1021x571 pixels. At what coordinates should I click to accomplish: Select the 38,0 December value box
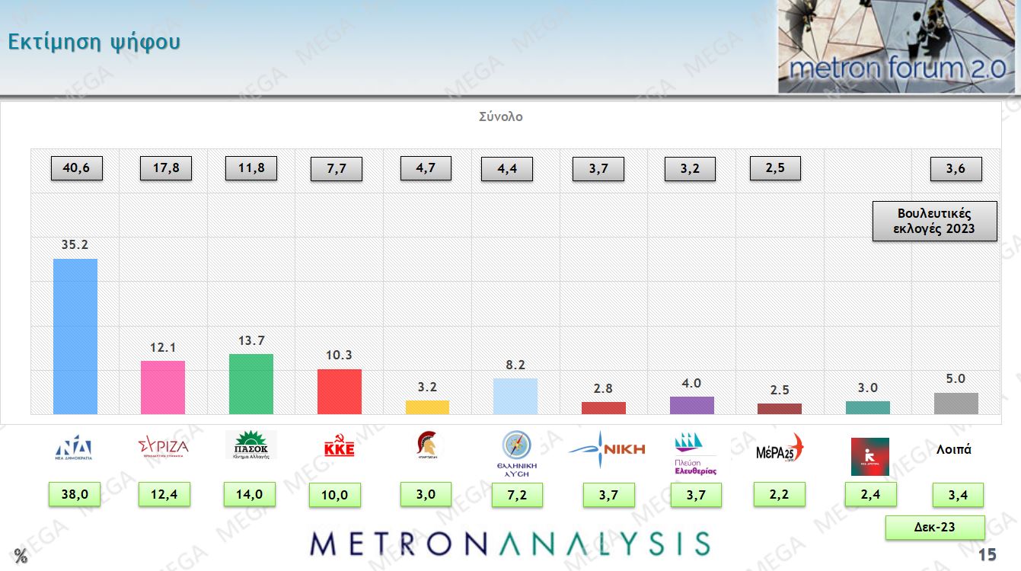[x=75, y=495]
